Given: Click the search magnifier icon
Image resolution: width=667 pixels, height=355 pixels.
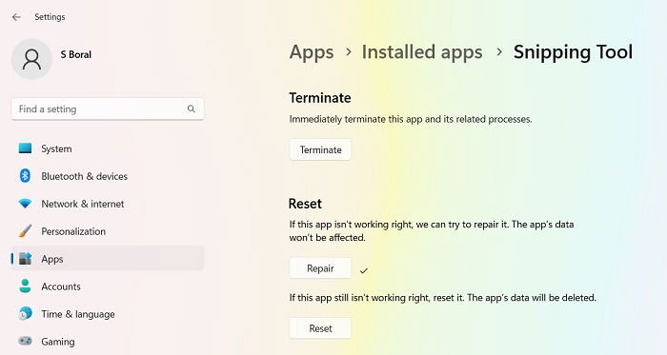Looking at the screenshot, I should [x=192, y=108].
